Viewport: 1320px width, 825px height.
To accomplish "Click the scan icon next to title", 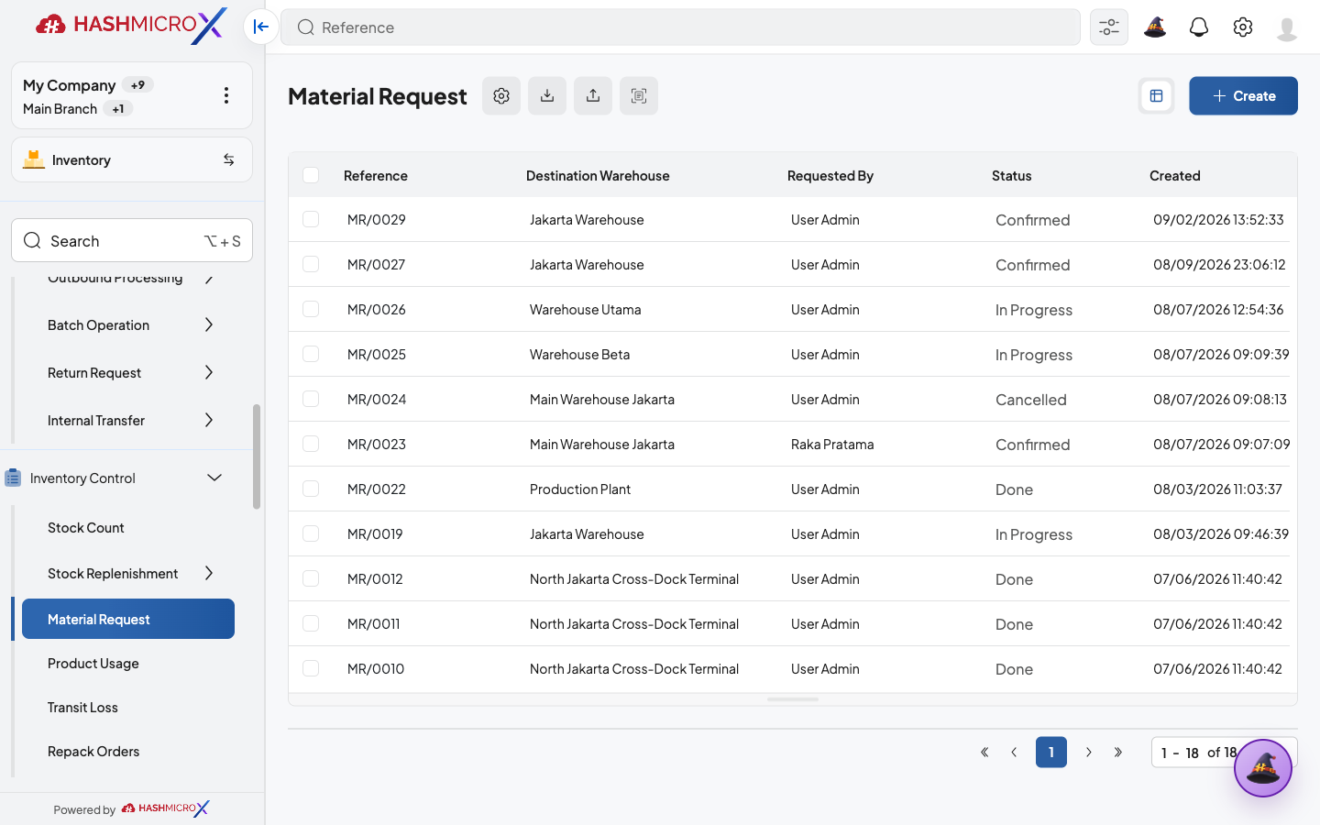I will point(639,95).
